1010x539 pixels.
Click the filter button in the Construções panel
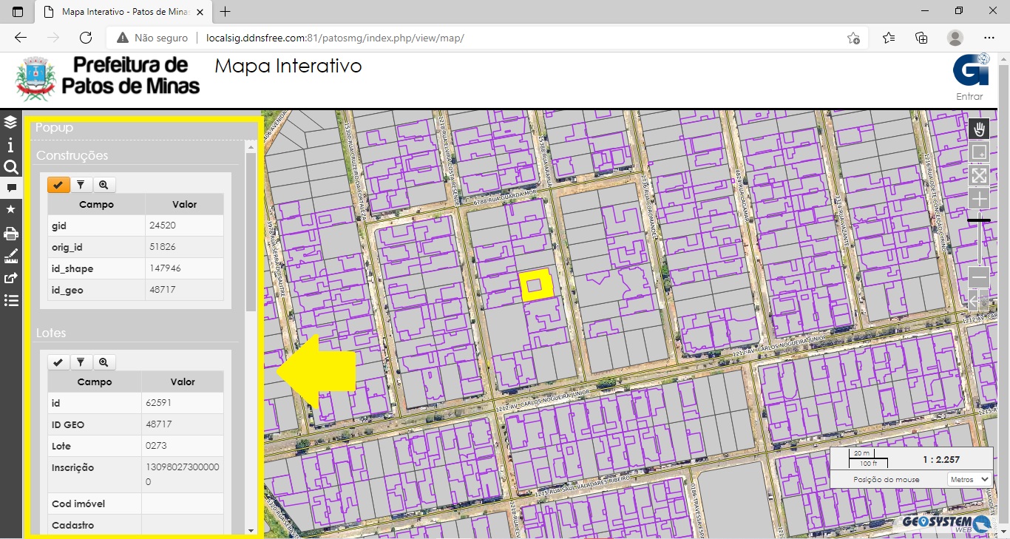click(81, 185)
